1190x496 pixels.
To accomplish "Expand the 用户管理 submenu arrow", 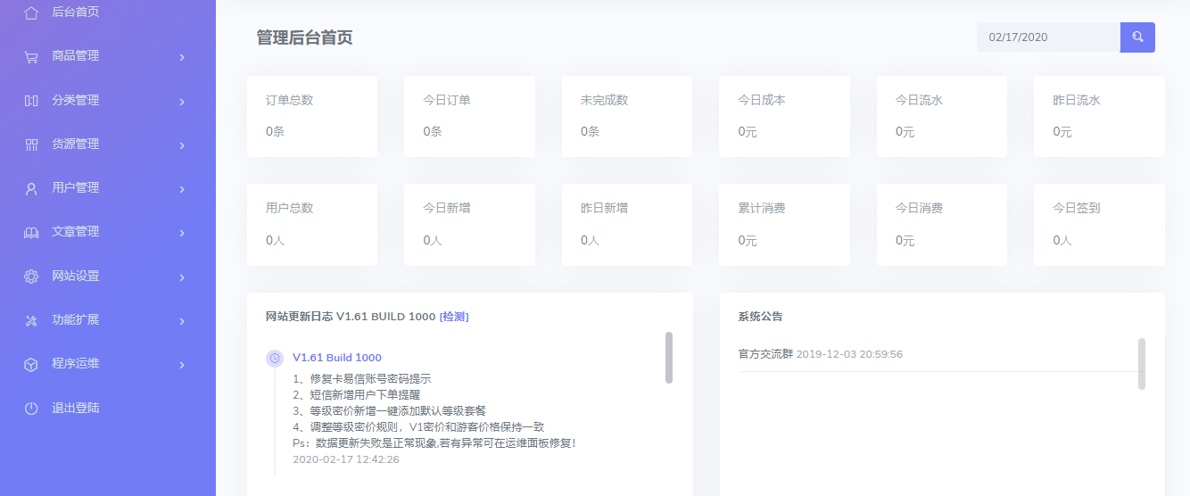I will pyautogui.click(x=182, y=189).
